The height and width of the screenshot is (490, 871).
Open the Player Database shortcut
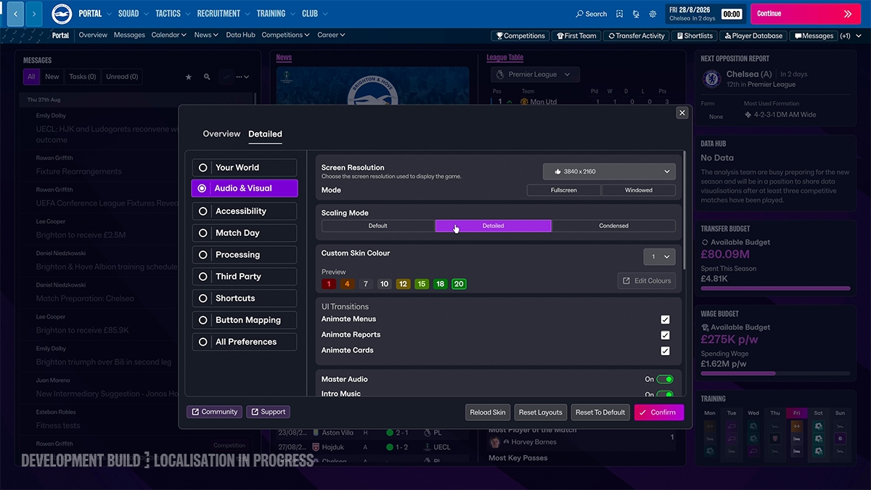(x=753, y=36)
